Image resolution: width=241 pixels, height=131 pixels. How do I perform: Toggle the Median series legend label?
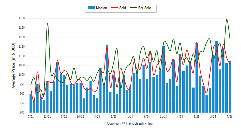click(x=102, y=8)
